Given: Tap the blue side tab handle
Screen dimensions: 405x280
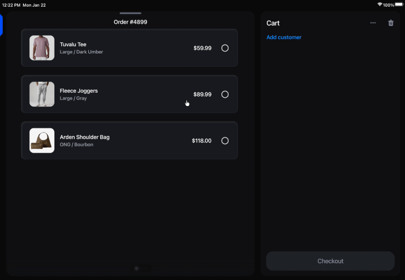Looking at the screenshot, I should point(1,25).
